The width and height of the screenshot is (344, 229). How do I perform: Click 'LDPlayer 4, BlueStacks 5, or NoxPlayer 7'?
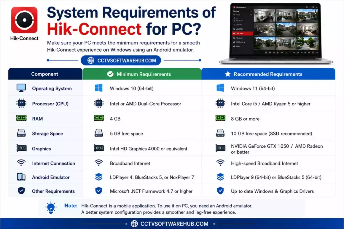tap(152, 177)
